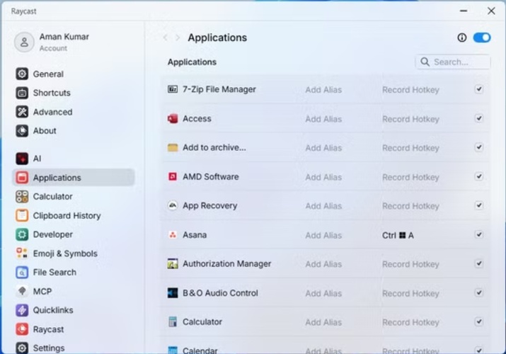Screen dimensions: 506x354
Task: Add Alias for App Recovery
Action: 323,206
